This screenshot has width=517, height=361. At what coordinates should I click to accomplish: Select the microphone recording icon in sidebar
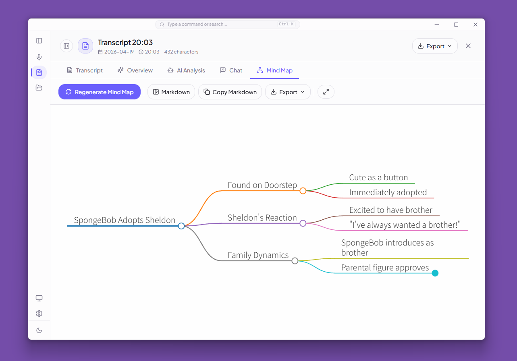coord(39,57)
